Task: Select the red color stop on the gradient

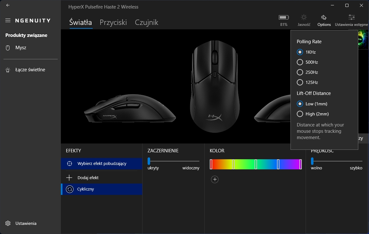Action: coord(211,164)
